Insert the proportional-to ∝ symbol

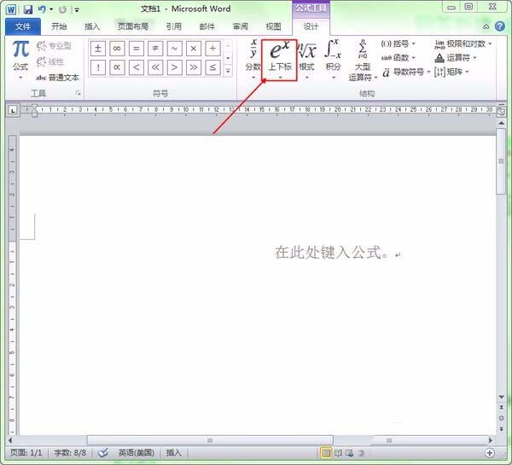point(117,67)
